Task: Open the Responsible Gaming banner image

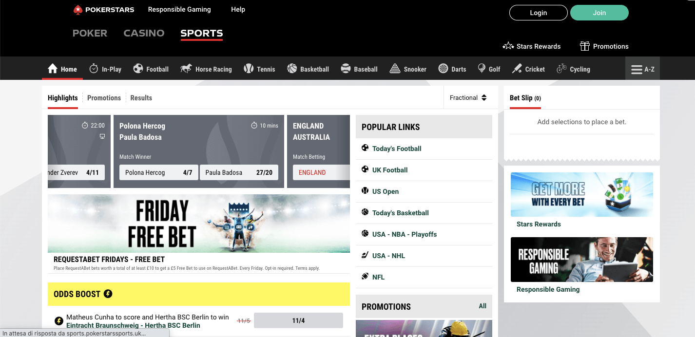Action: click(581, 260)
